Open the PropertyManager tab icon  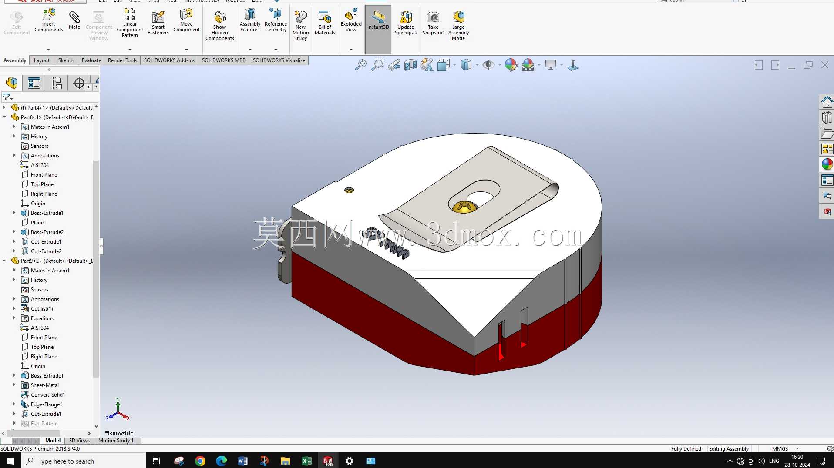point(34,83)
